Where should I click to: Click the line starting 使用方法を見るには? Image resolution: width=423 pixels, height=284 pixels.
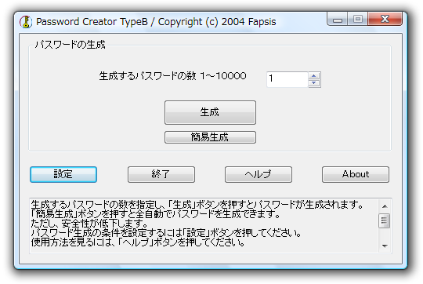(x=138, y=242)
